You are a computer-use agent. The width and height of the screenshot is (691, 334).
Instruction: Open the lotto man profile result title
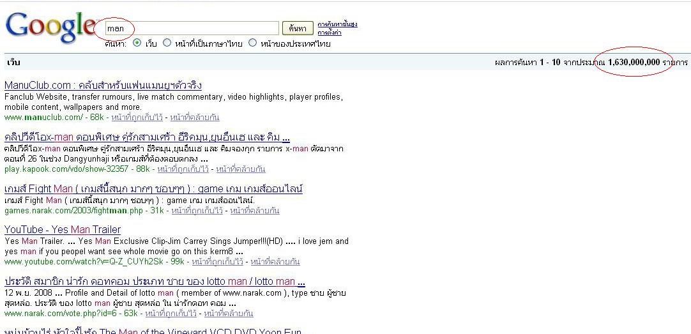pyautogui.click(x=155, y=282)
